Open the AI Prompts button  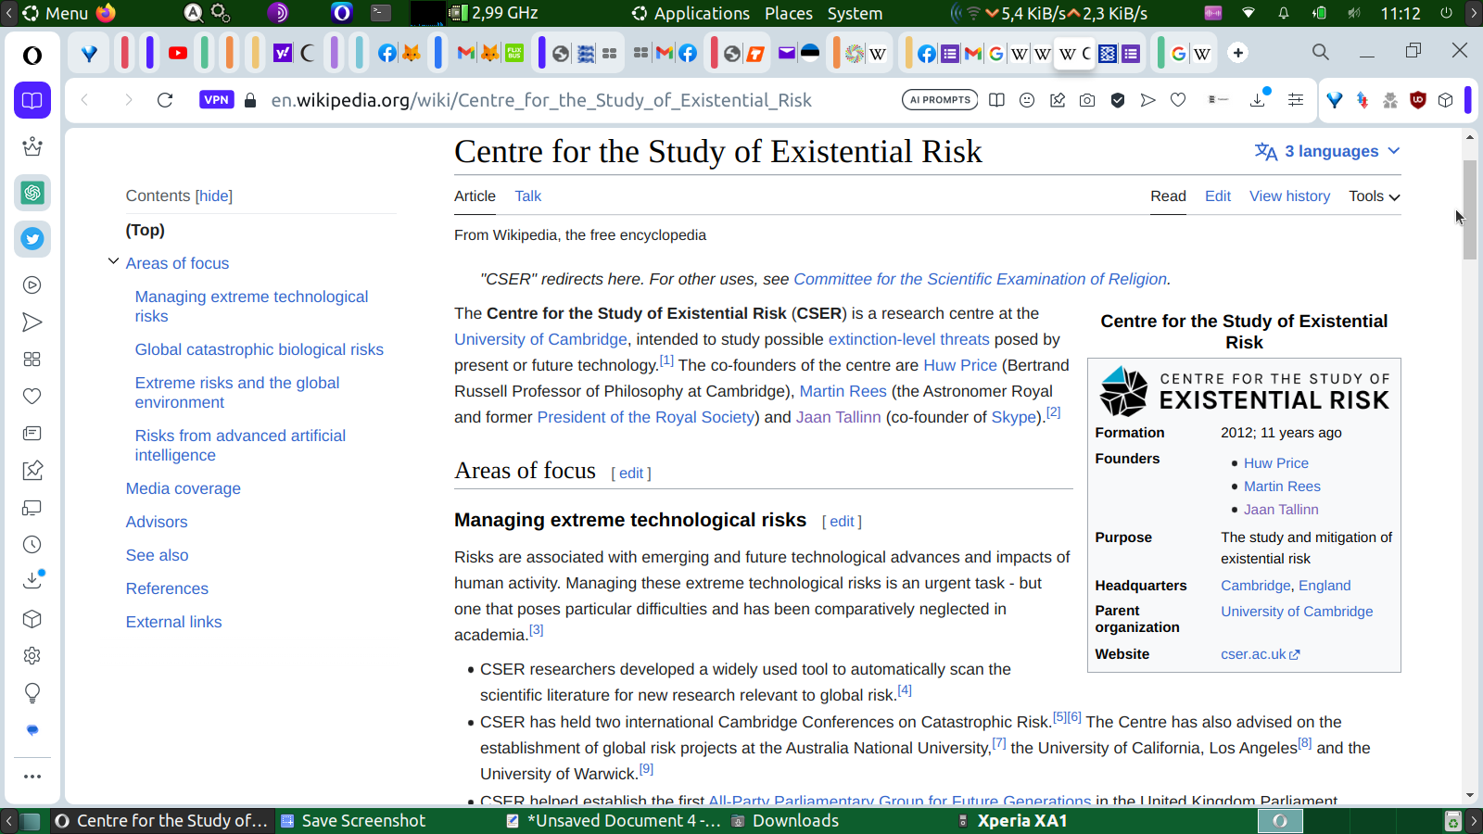point(940,100)
